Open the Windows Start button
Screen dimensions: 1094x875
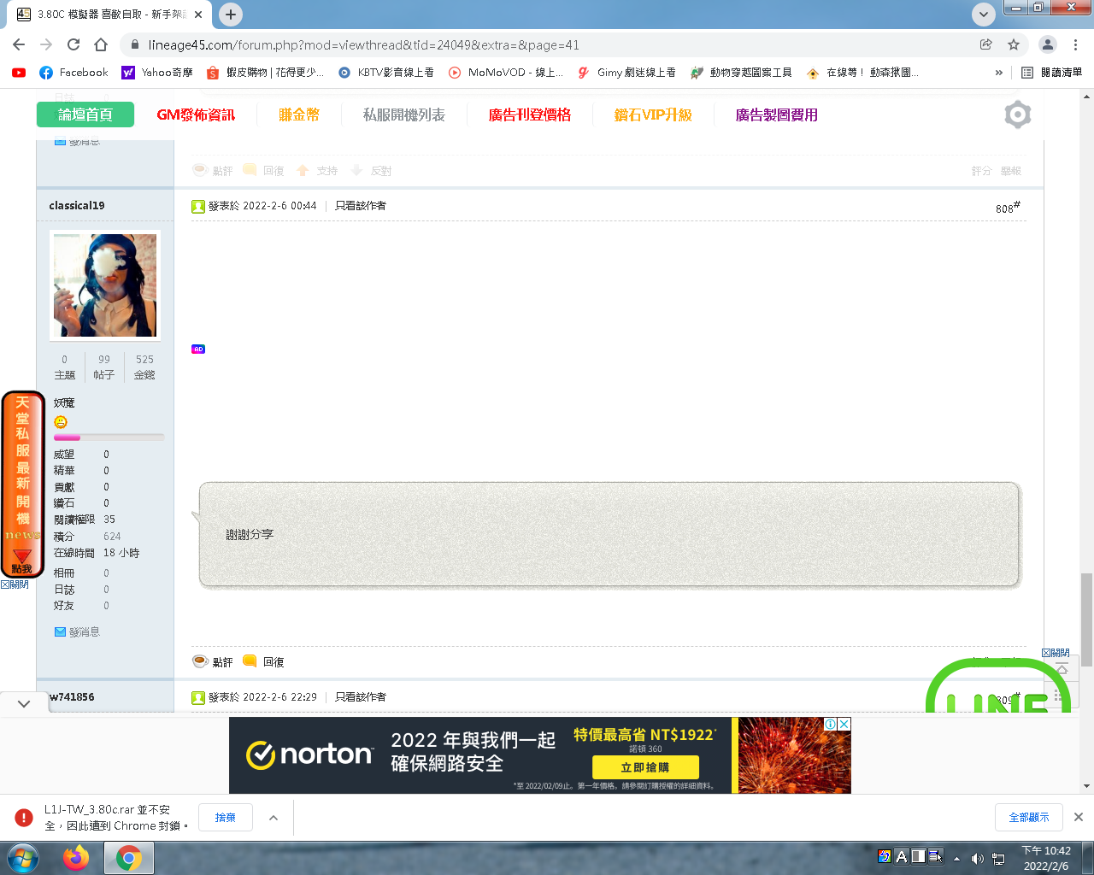(23, 857)
